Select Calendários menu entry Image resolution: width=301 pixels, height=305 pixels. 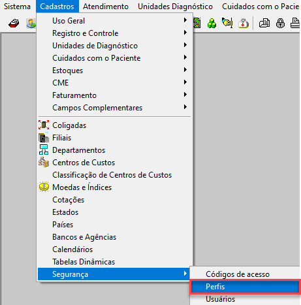(114, 249)
